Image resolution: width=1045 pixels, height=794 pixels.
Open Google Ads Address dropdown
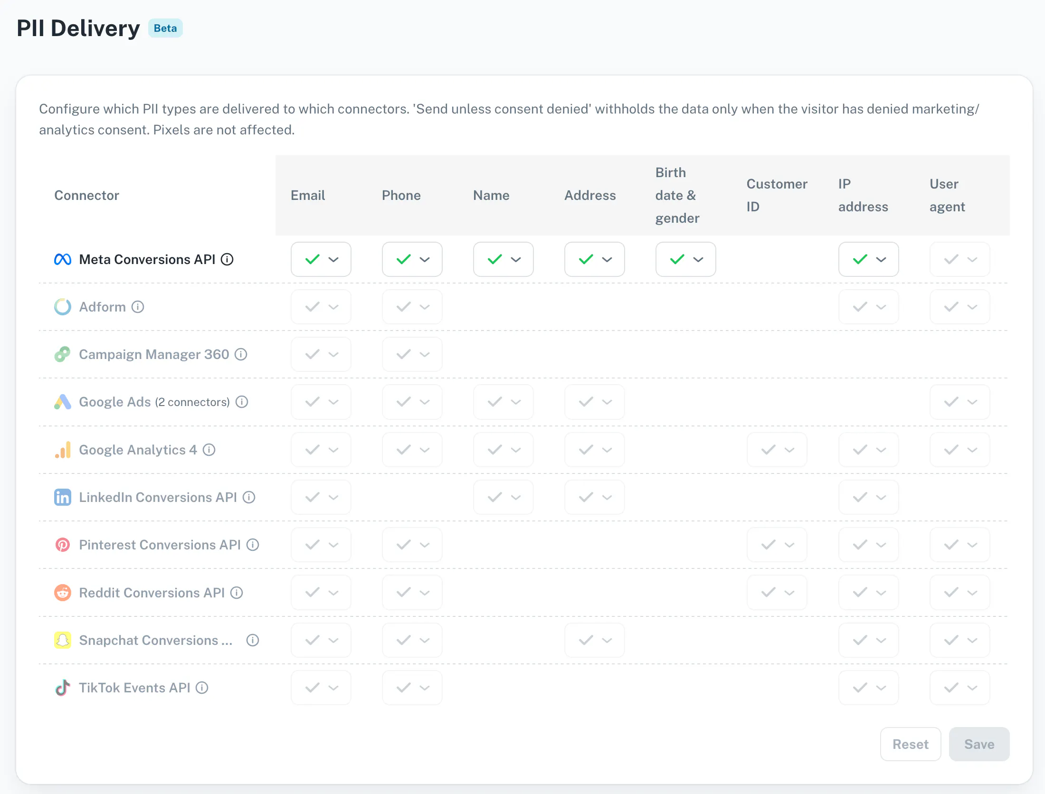click(595, 402)
